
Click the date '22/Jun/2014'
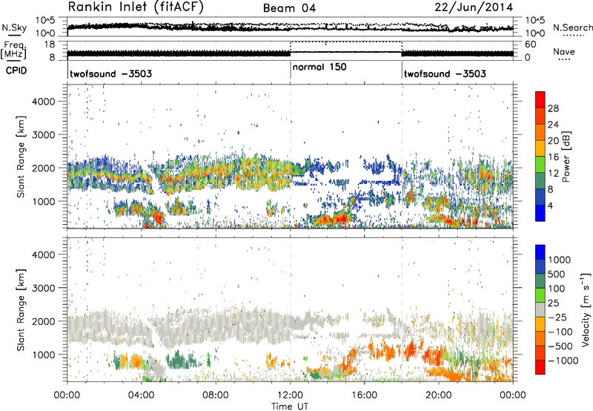(x=474, y=7)
